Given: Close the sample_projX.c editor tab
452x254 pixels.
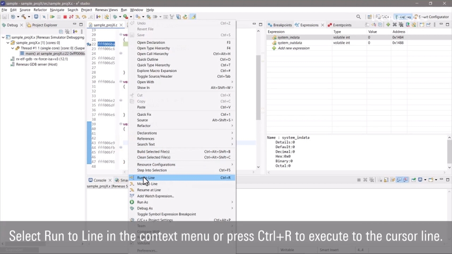Looking at the screenshot, I should [x=121, y=25].
